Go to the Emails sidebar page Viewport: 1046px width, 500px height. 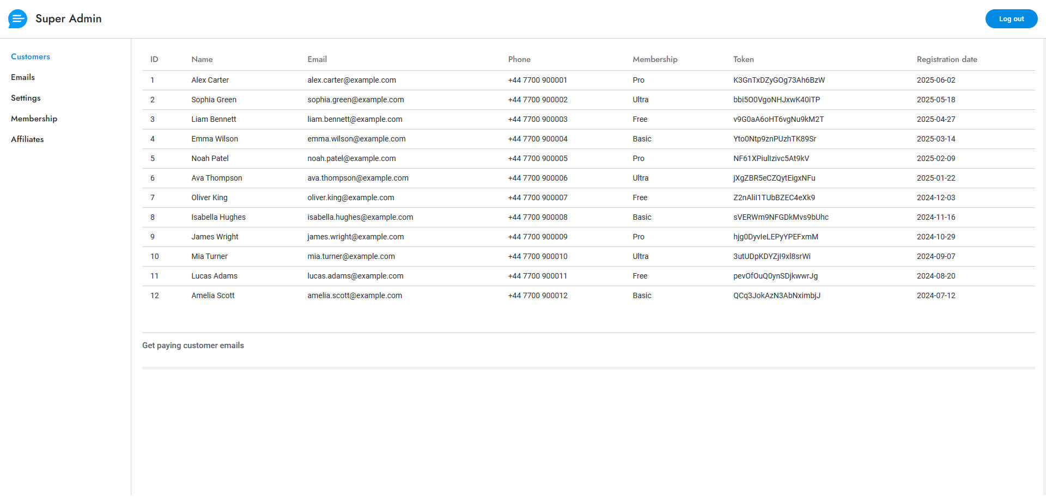click(x=23, y=77)
